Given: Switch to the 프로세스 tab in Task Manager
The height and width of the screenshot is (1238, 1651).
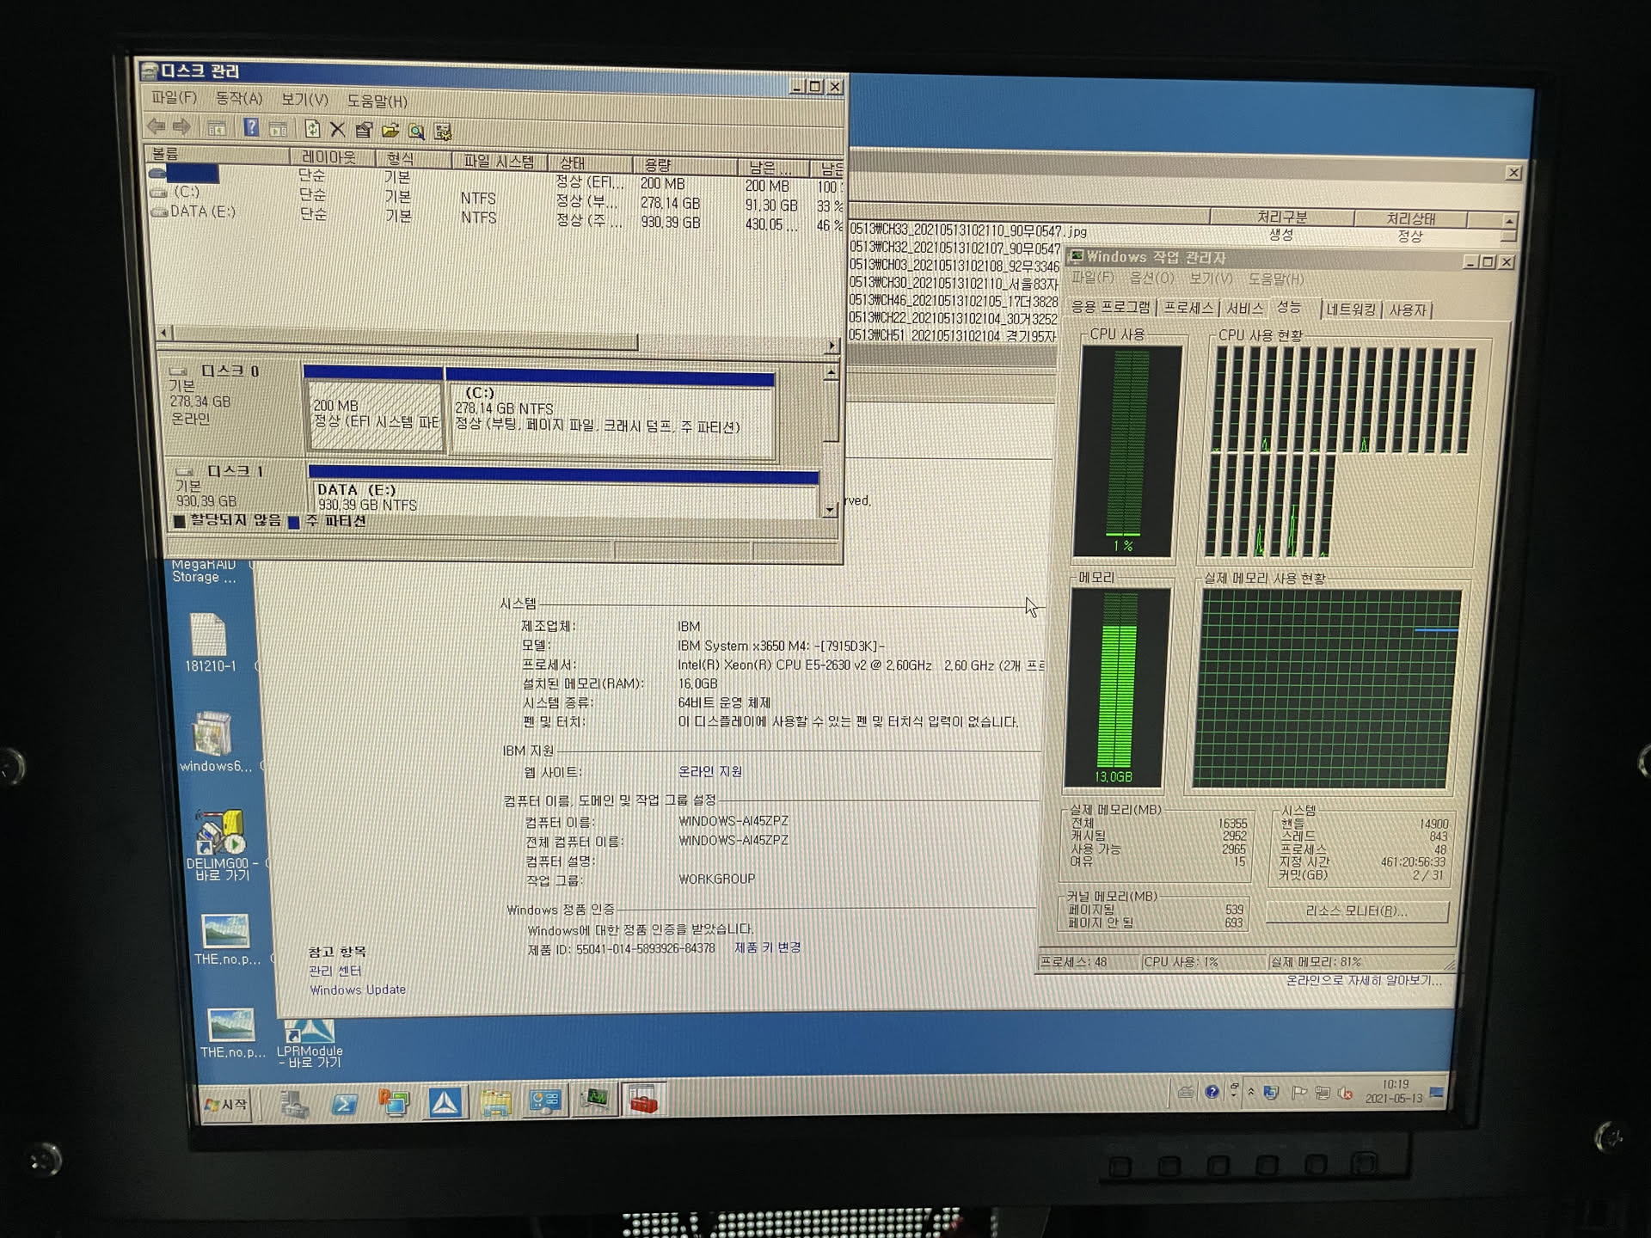Looking at the screenshot, I should click(1188, 308).
